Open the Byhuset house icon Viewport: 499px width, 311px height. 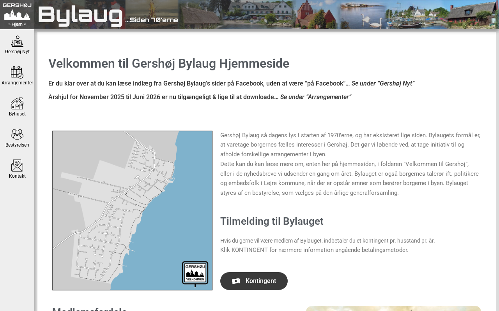17,103
